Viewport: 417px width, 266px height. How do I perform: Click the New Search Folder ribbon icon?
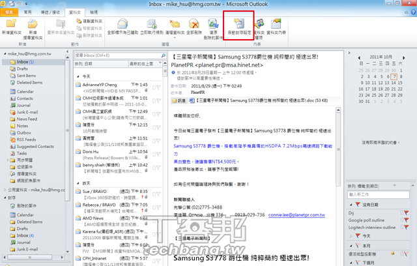point(33,23)
